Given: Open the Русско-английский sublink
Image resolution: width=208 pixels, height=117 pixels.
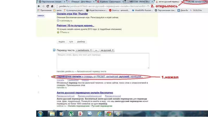Looking at the screenshot, I should tap(65, 96).
